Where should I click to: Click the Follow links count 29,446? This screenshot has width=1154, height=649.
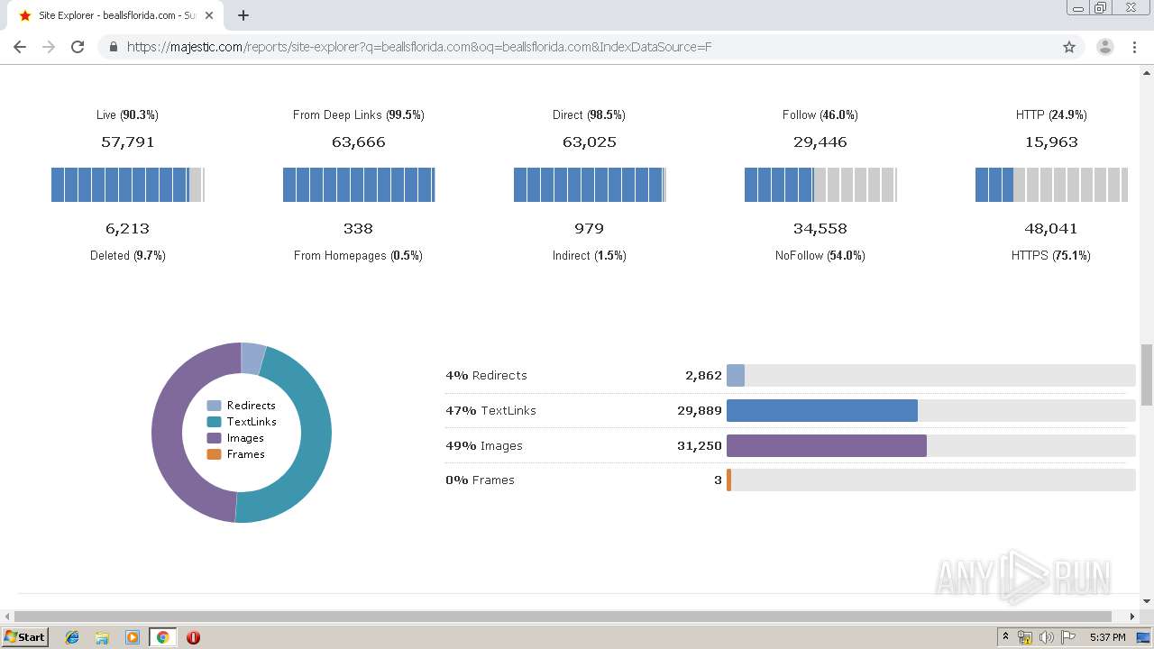(820, 142)
